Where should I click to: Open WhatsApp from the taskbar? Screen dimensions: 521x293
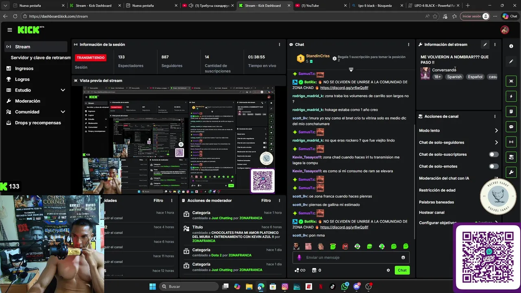pos(345,286)
